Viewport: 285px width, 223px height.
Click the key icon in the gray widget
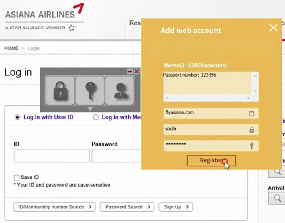(90, 91)
